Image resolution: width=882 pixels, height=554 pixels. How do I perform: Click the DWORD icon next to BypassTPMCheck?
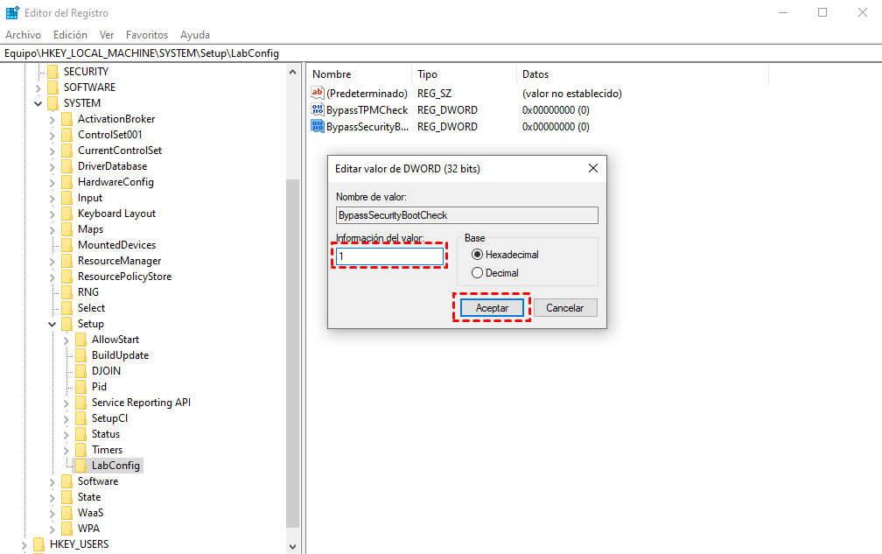pyautogui.click(x=316, y=109)
